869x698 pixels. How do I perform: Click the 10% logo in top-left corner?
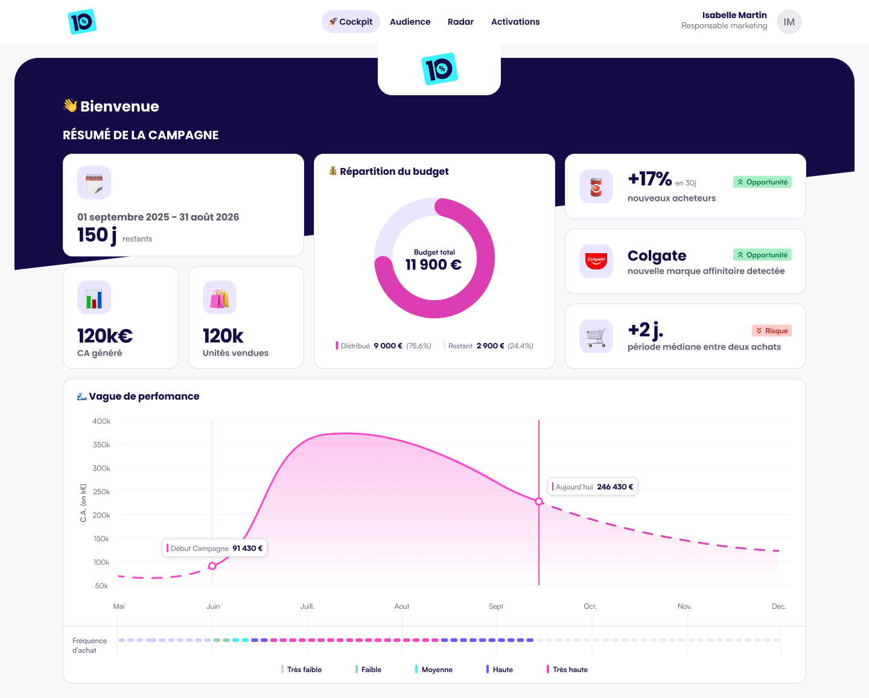point(82,22)
